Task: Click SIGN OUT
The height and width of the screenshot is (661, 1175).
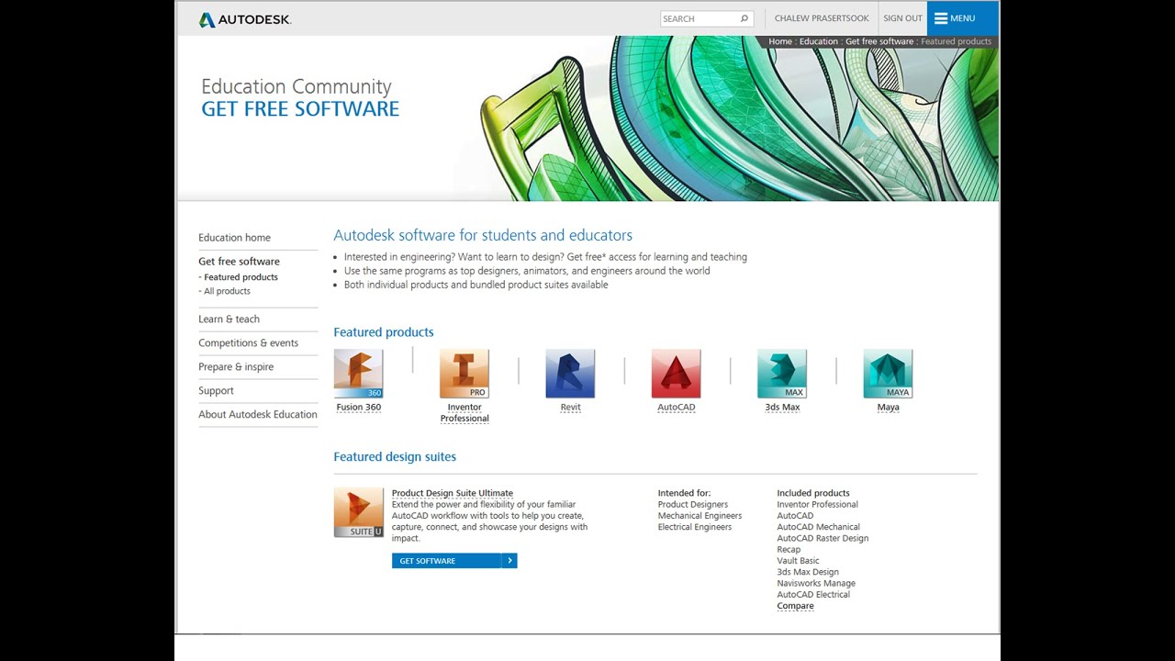Action: point(902,18)
